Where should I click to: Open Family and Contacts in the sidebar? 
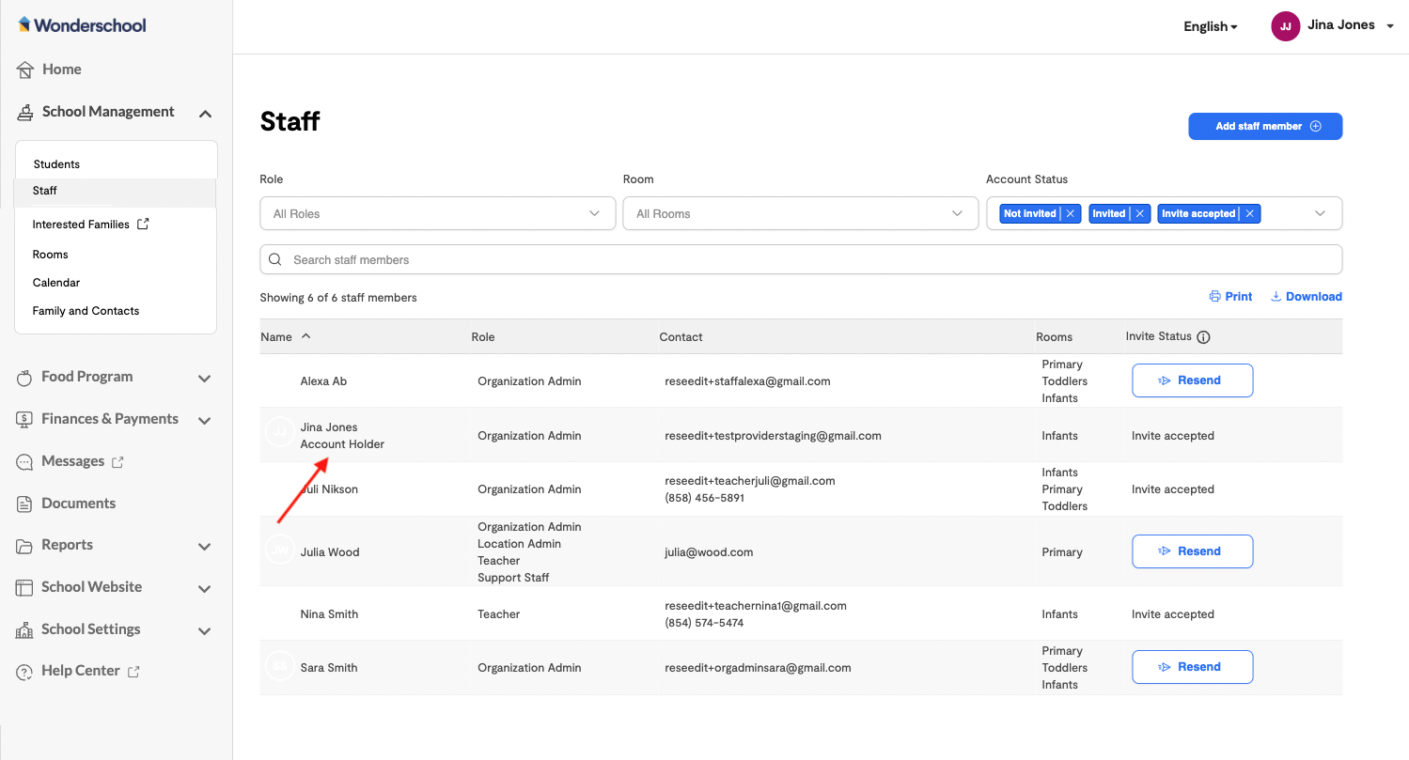tap(86, 311)
